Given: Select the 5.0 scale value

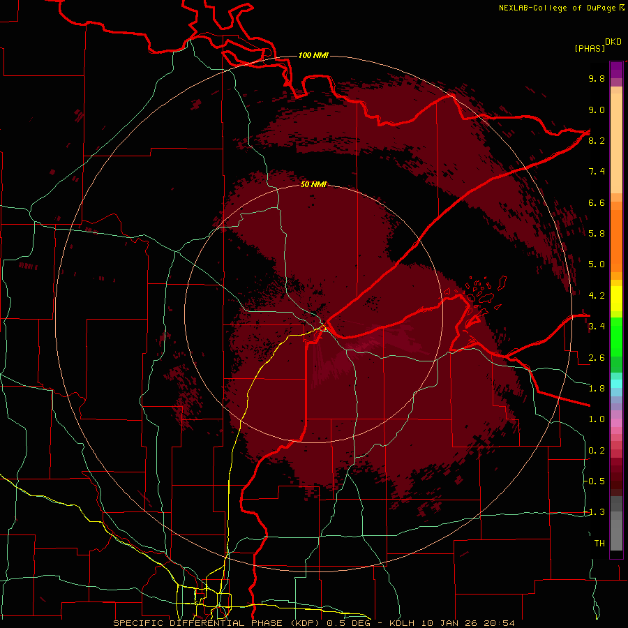Looking at the screenshot, I should (x=597, y=264).
